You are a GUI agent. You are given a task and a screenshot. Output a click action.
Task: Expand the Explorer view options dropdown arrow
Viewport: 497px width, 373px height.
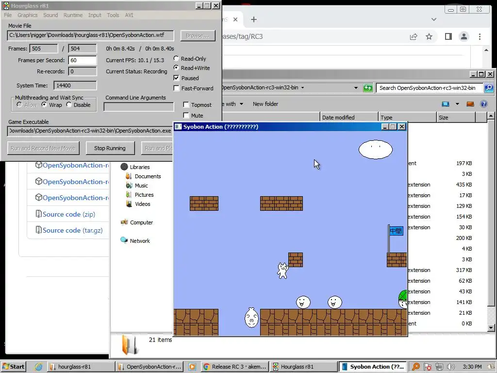click(457, 104)
